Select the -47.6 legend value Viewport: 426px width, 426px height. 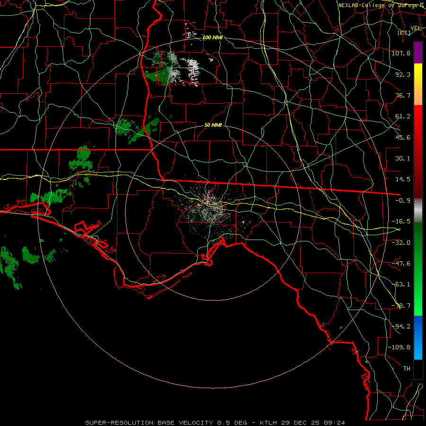point(401,264)
